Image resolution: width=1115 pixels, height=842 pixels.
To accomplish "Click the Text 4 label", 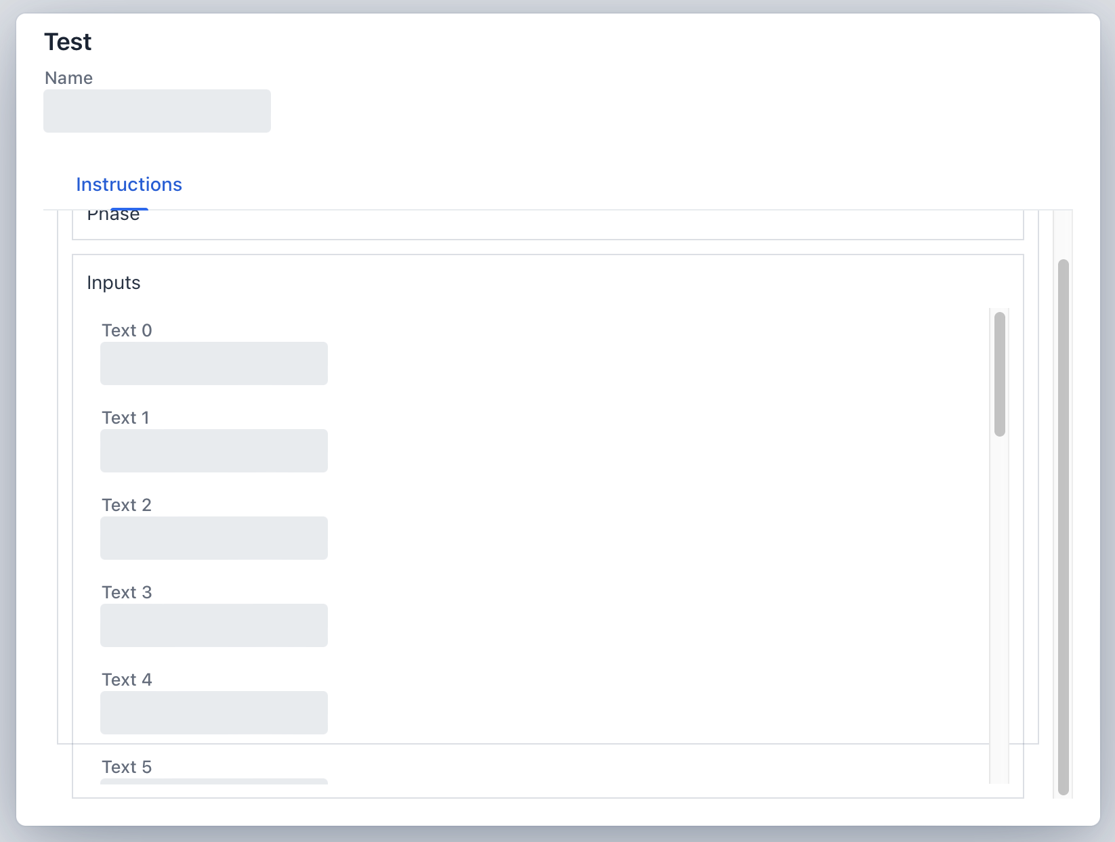I will point(127,680).
